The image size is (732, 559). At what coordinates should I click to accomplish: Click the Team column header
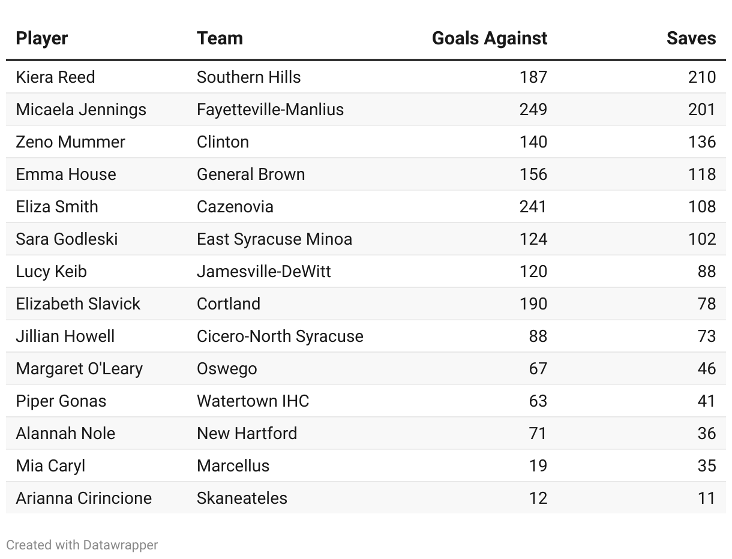[220, 38]
